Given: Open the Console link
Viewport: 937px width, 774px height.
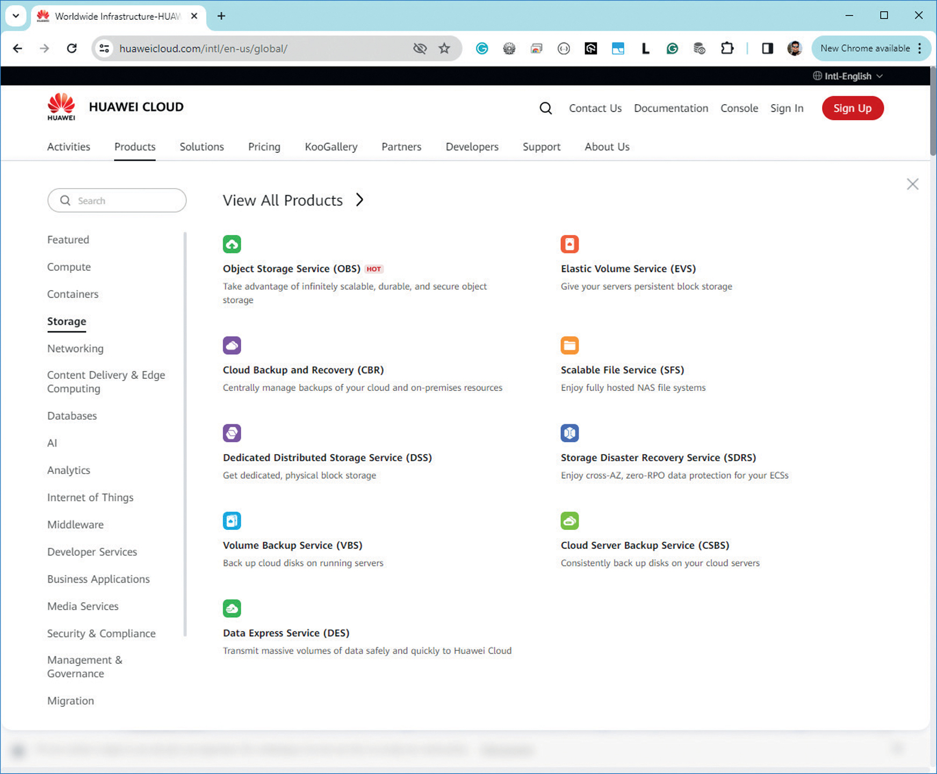Looking at the screenshot, I should click(x=739, y=108).
